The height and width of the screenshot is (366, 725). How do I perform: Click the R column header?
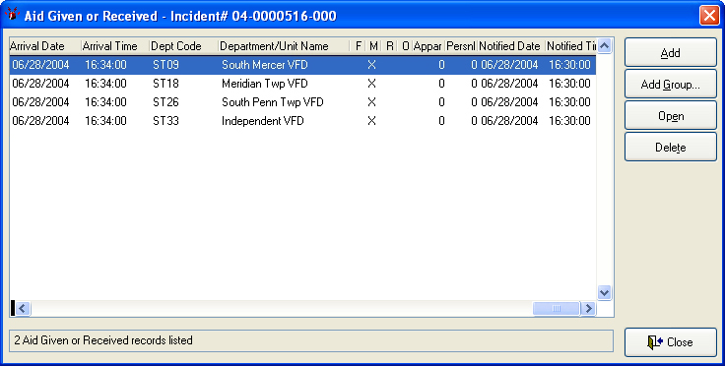click(389, 46)
